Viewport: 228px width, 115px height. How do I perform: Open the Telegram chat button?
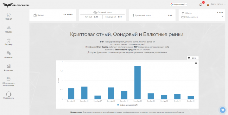(x=223, y=110)
